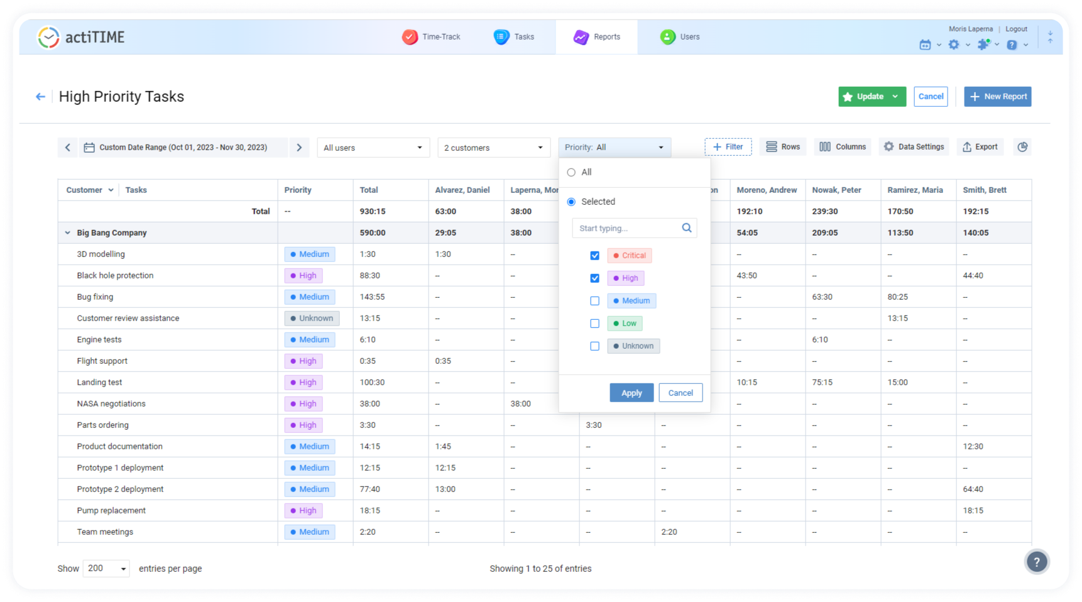The width and height of the screenshot is (1082, 602).
Task: Switch to the Tasks tab
Action: (x=514, y=37)
